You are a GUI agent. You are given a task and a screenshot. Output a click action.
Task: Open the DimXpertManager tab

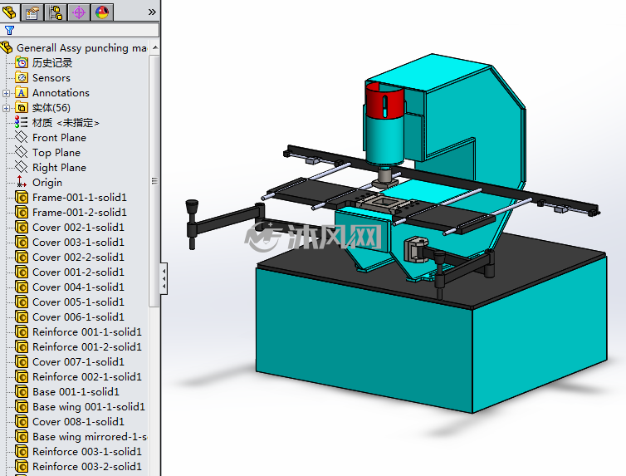[x=79, y=12]
